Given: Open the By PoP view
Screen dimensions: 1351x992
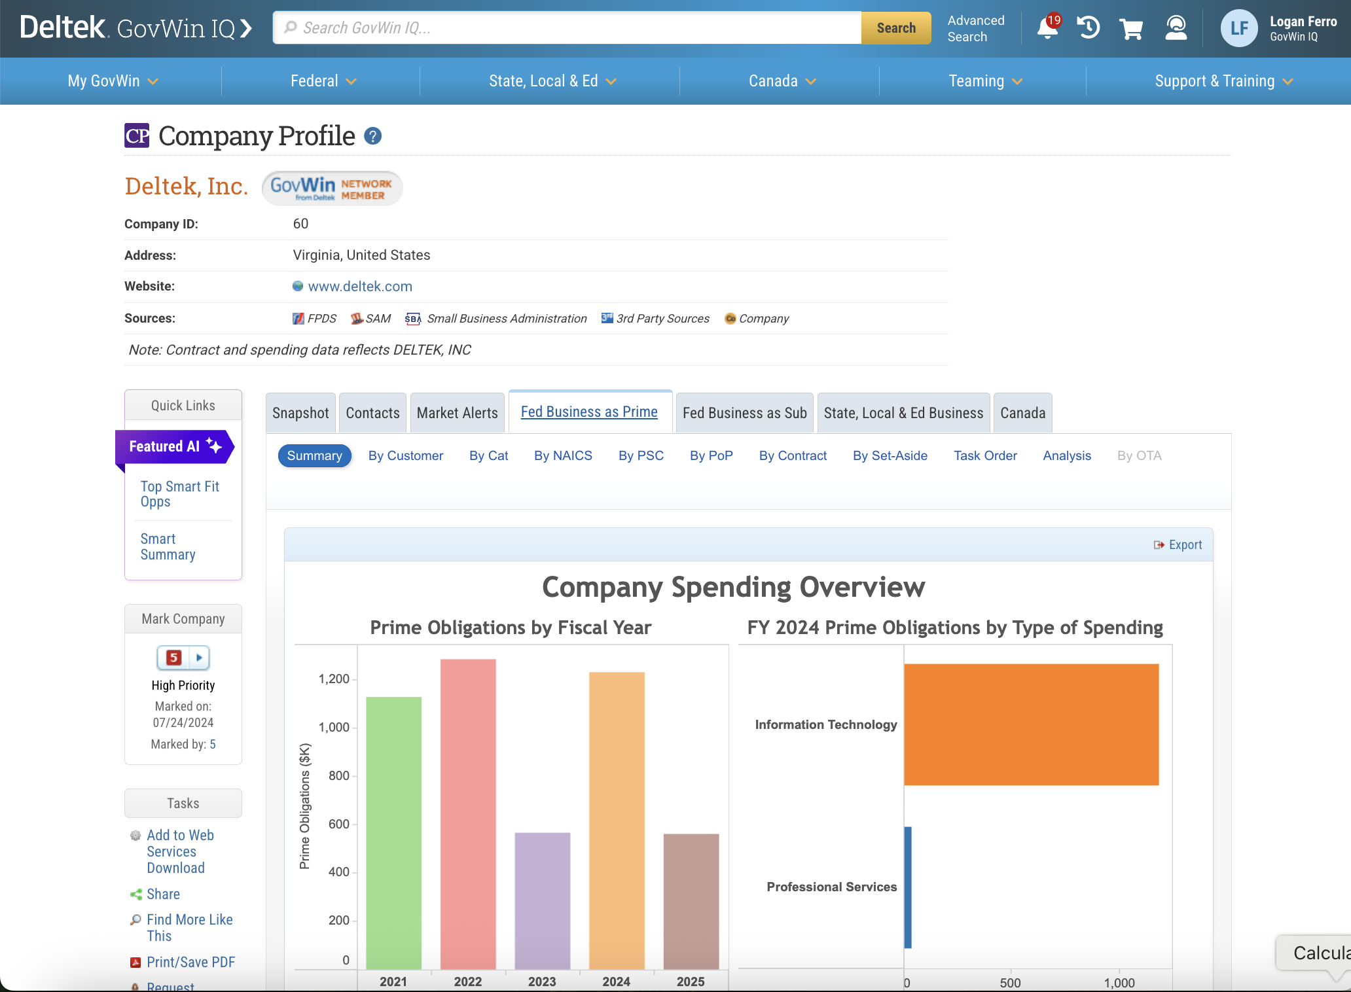Looking at the screenshot, I should point(711,455).
